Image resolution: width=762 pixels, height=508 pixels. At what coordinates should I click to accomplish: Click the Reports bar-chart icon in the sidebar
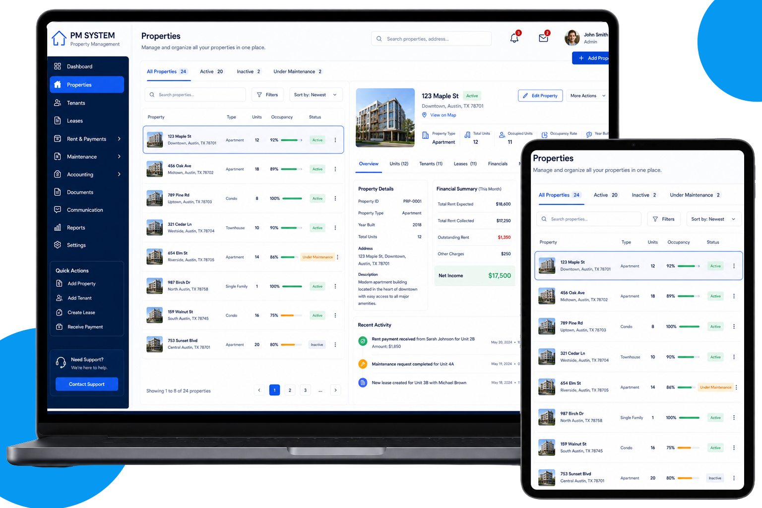click(x=58, y=228)
